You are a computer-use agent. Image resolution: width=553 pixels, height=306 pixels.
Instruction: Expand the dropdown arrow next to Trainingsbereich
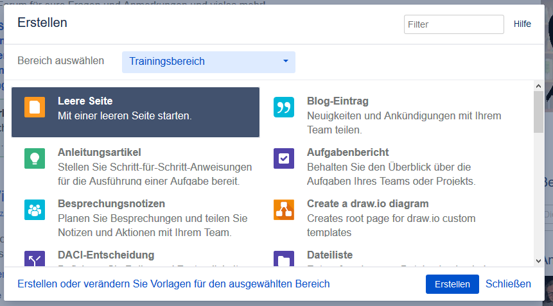pos(286,62)
